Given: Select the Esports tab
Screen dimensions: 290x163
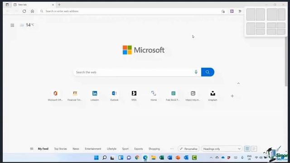Looking at the screenshot, I should pyautogui.click(x=139, y=149).
